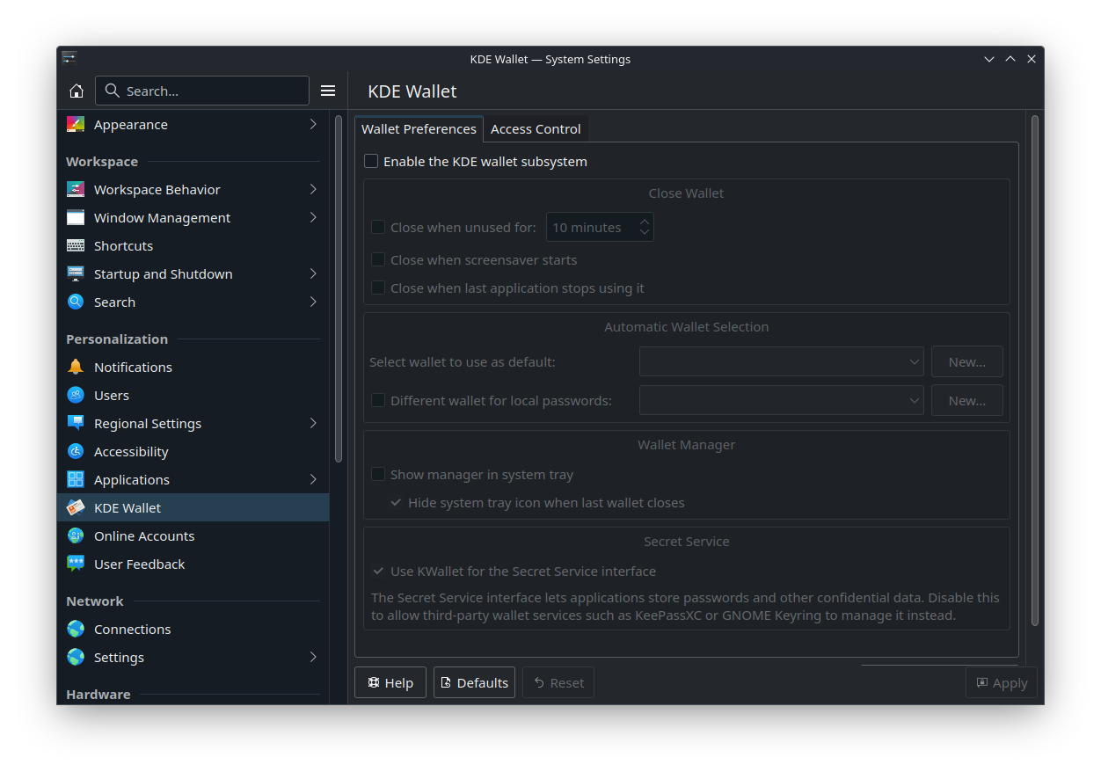The height and width of the screenshot is (772, 1101).
Task: Click the Applications grid icon
Action: pos(76,480)
